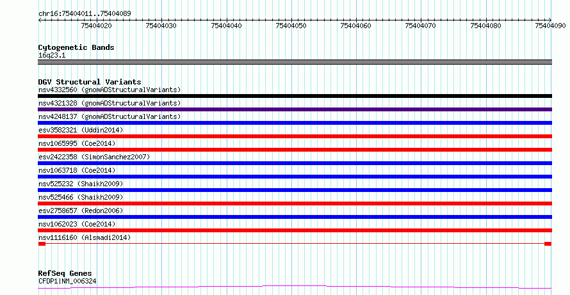Image resolution: width=570 pixels, height=295 pixels.
Task: Click the magenta CFDP1 gene line
Action: pos(295,287)
